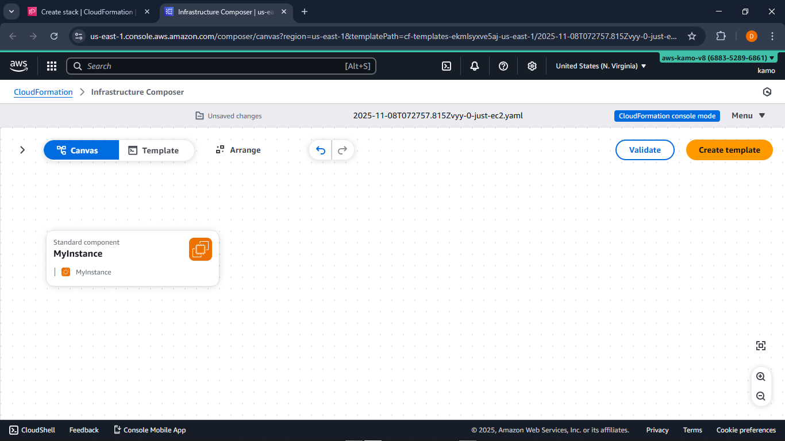Image resolution: width=785 pixels, height=441 pixels.
Task: Expand the left resources panel chevron
Action: coord(22,150)
